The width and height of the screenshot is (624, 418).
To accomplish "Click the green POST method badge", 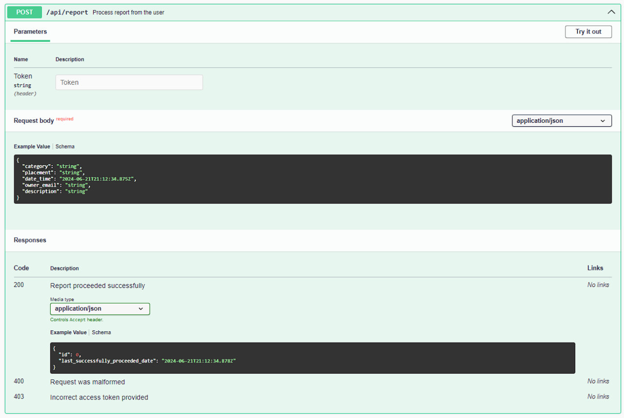I will (24, 12).
